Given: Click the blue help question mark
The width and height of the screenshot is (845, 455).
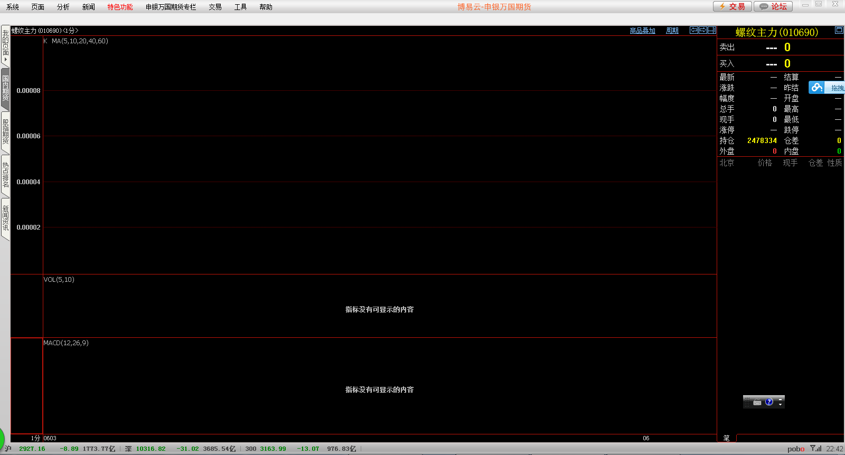Looking at the screenshot, I should (x=769, y=402).
